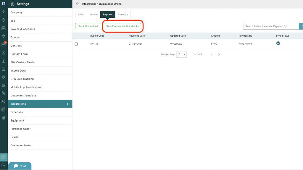Viewport: 303px width, 170px height.
Task: Click the Payment By column header
Action: tap(245, 36)
